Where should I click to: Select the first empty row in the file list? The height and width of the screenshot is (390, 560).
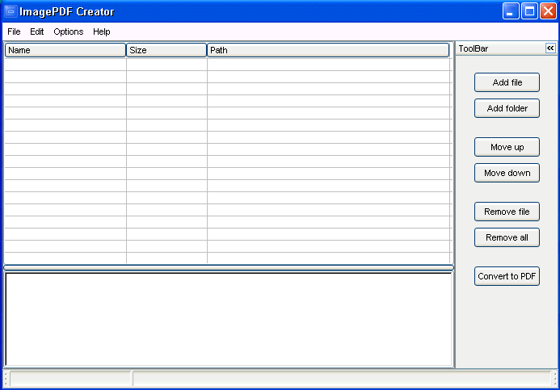[227, 65]
